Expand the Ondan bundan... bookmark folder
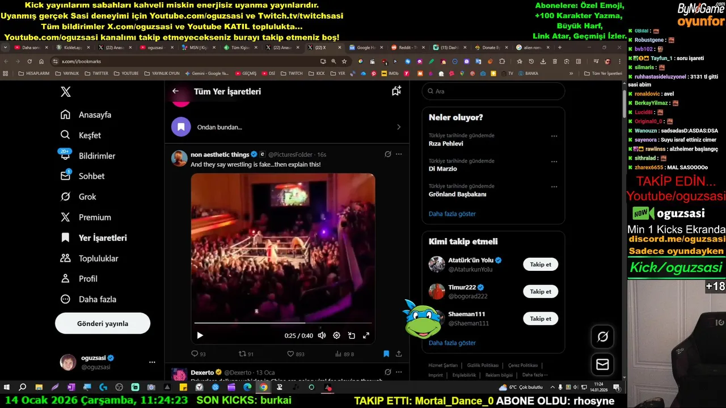This screenshot has width=726, height=408. click(x=287, y=127)
